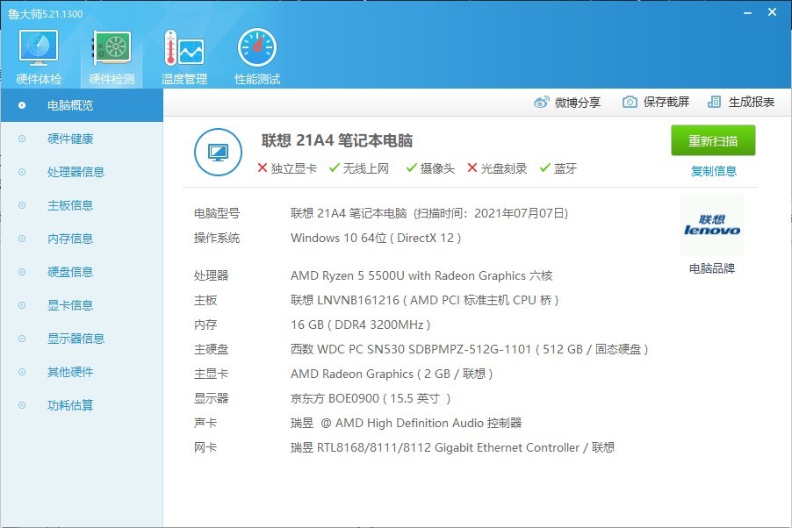
Task: Click 微博分享 text link
Action: (x=578, y=103)
